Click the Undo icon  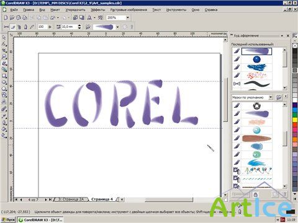click(x=53, y=18)
